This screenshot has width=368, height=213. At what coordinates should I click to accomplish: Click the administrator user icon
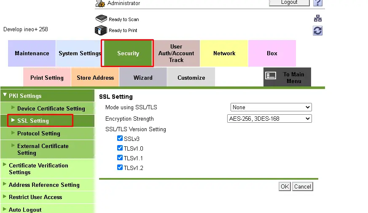[x=100, y=3]
